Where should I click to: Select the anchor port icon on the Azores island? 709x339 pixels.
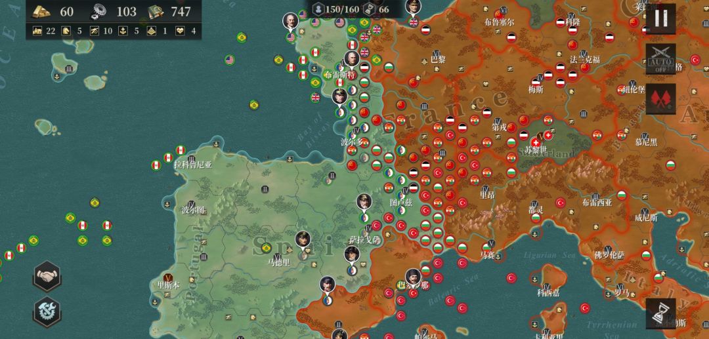coord(57,77)
